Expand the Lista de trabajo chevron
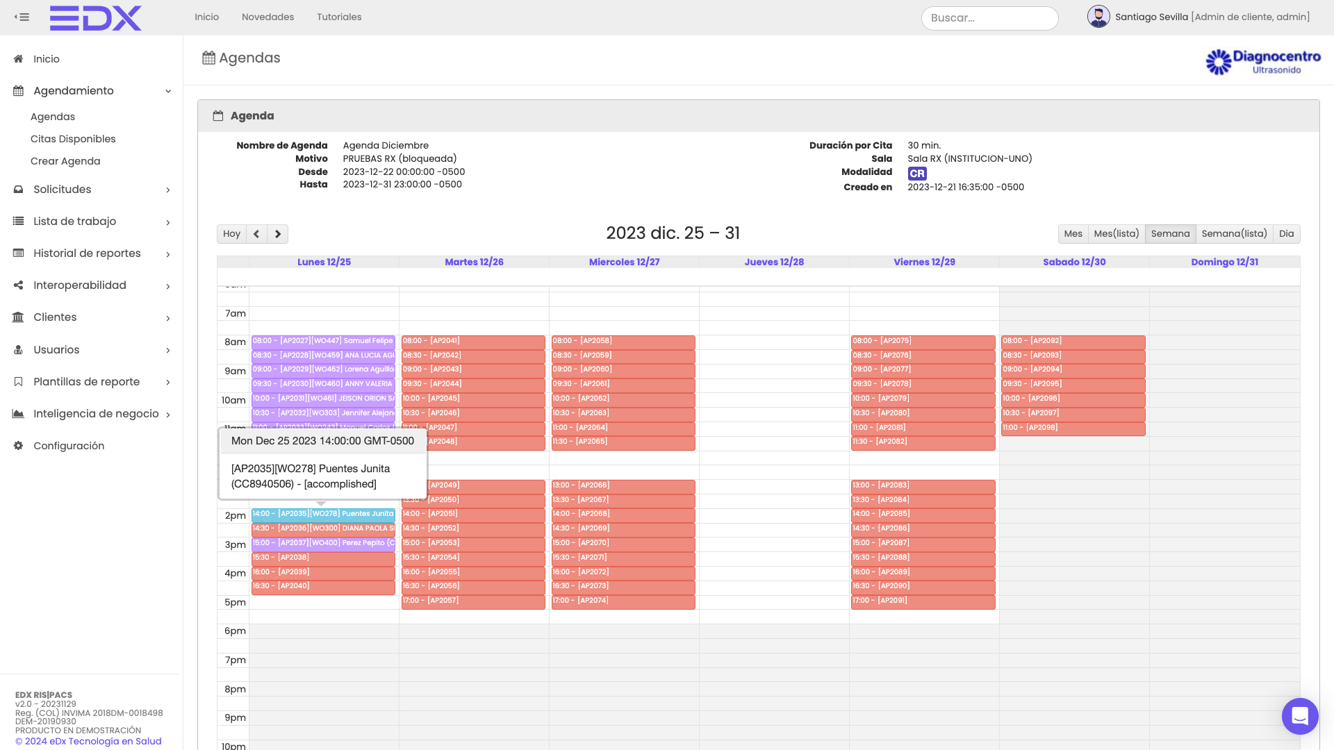This screenshot has width=1334, height=750. coord(168,222)
